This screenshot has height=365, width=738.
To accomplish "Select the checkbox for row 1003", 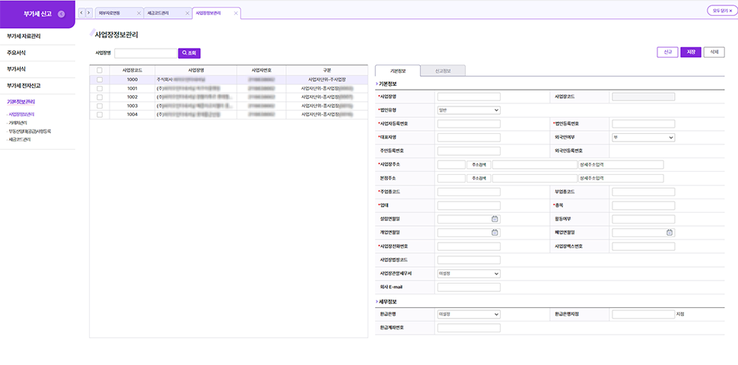I will 100,106.
